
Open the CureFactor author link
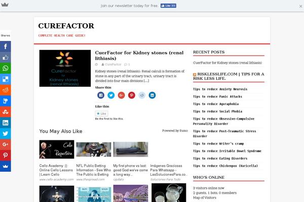coord(113,64)
